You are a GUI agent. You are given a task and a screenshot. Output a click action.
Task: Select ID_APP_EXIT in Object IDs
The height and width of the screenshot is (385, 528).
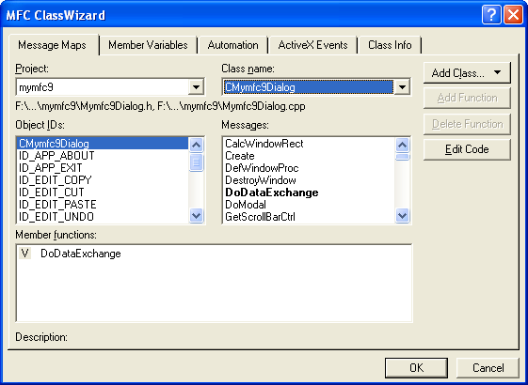(x=103, y=168)
